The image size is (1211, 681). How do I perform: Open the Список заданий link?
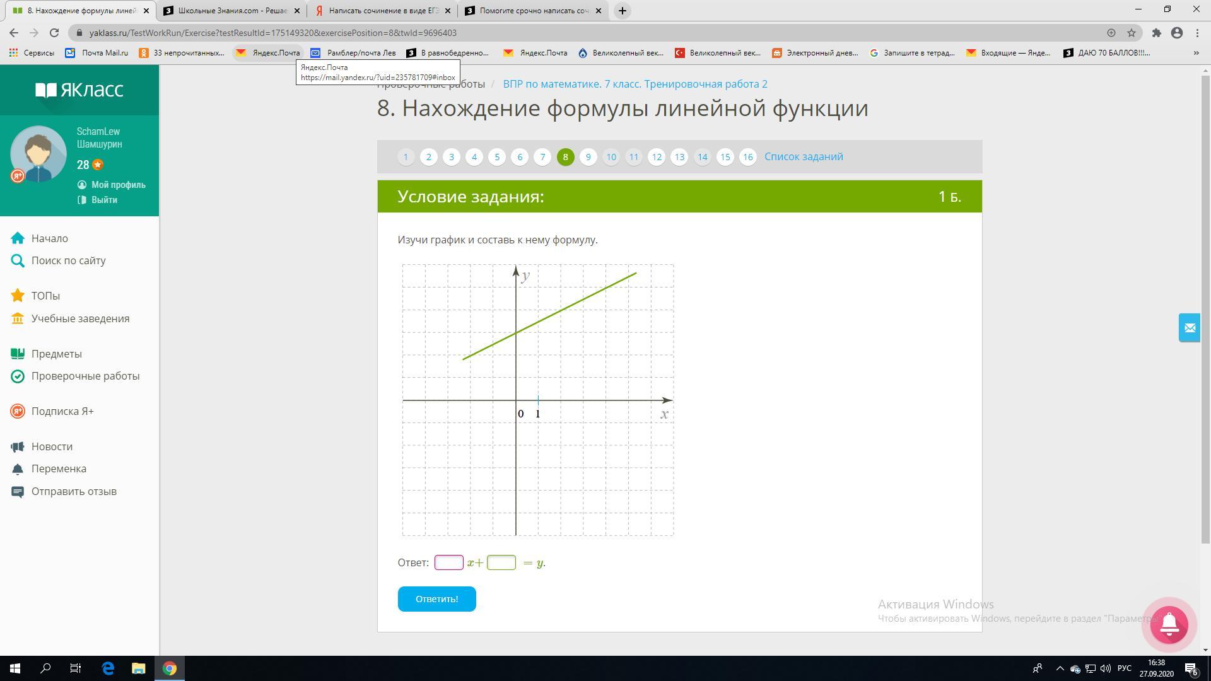804,157
